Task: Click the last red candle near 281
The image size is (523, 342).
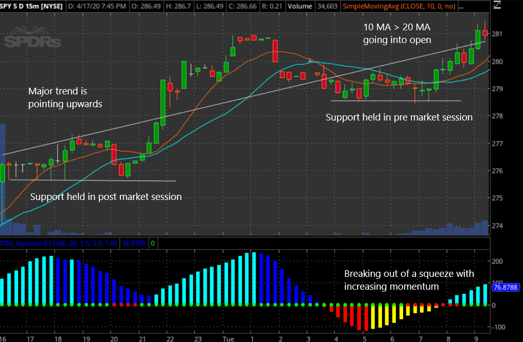Action: coord(485,33)
